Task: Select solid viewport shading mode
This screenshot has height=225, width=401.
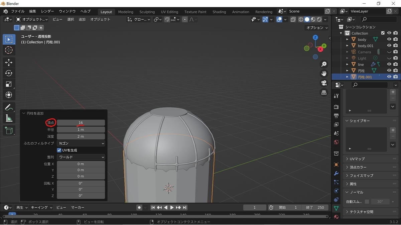Action: [x=307, y=19]
